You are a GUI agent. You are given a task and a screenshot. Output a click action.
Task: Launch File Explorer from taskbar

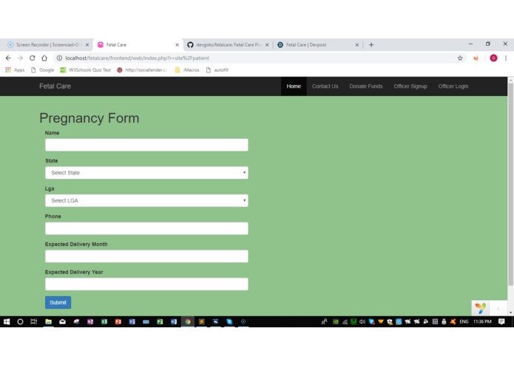[x=49, y=322]
